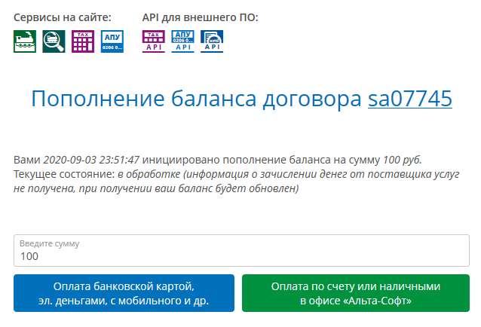Viewport: 481px width, 327px height.
Task: Choose invoice or cash payment at Альта-Софт office
Action: [354, 293]
